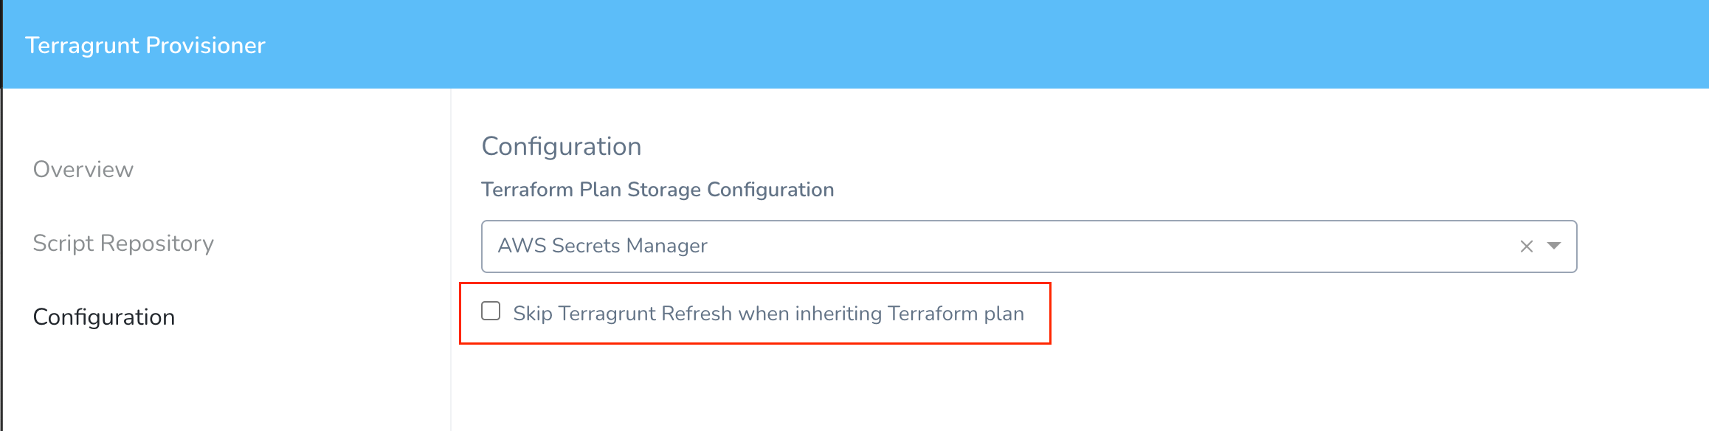This screenshot has width=1709, height=431.
Task: Enable Skip Terragrunt Refresh checkbox
Action: [x=491, y=311]
